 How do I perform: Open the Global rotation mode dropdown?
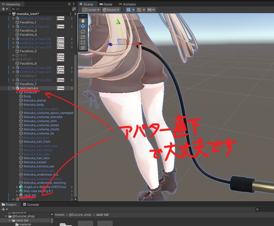click(111, 10)
